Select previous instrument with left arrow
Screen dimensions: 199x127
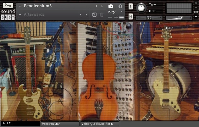96,6
